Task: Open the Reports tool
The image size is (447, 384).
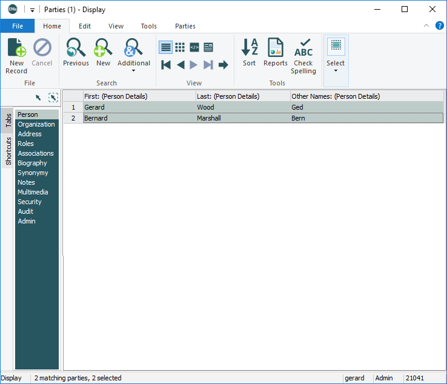Action: 276,48
